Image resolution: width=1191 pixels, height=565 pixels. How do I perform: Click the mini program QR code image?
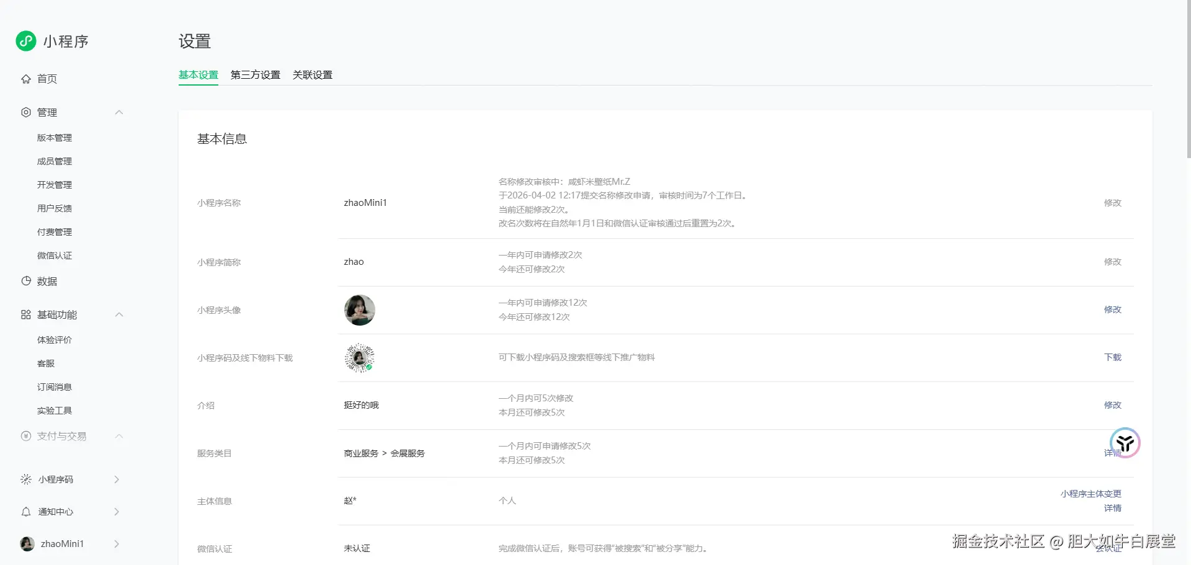pyautogui.click(x=360, y=358)
